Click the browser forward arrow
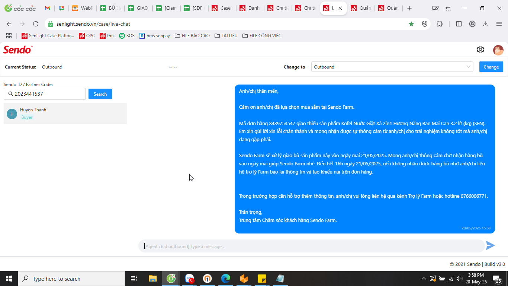The height and width of the screenshot is (286, 508). click(22, 24)
